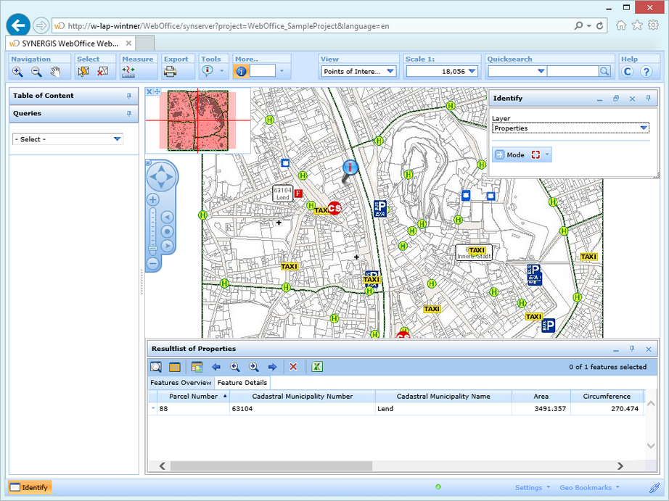Click the Identify button in status bar

click(30, 488)
